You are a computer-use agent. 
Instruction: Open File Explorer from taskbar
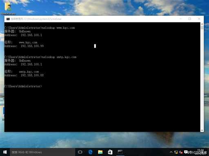pos(100,152)
